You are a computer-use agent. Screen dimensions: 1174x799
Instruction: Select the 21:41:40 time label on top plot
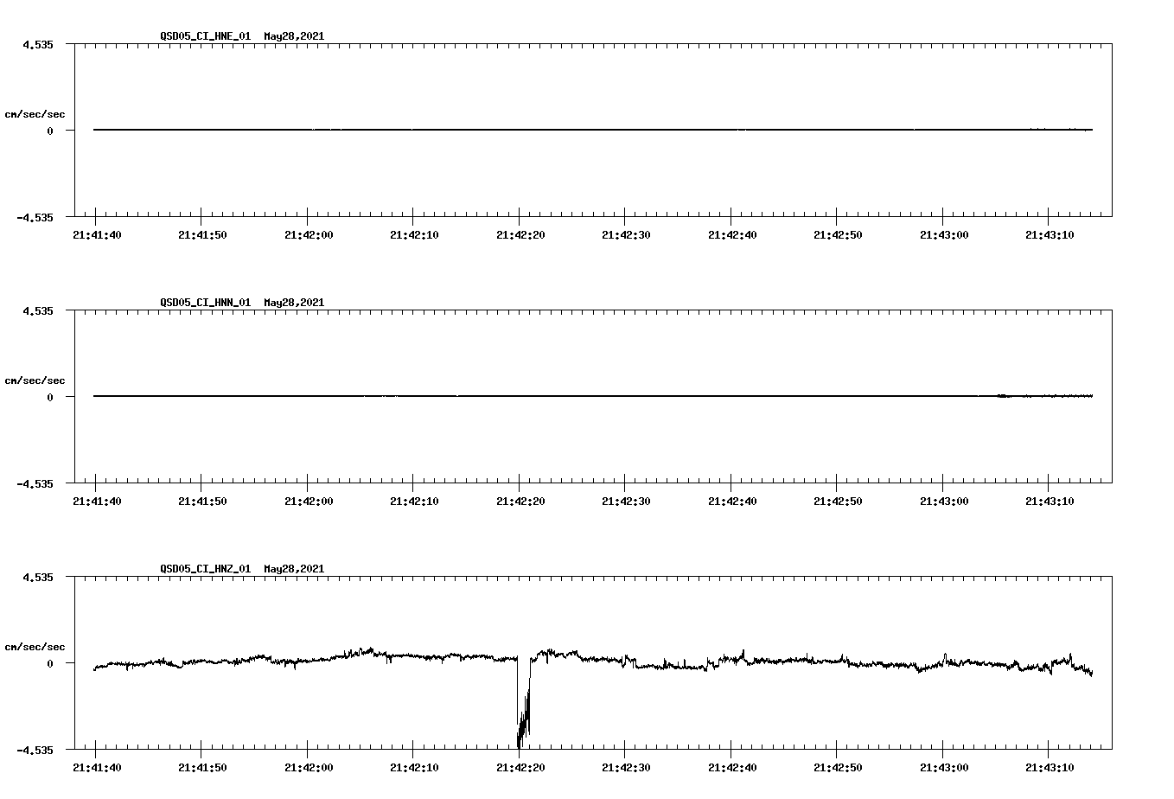98,233
